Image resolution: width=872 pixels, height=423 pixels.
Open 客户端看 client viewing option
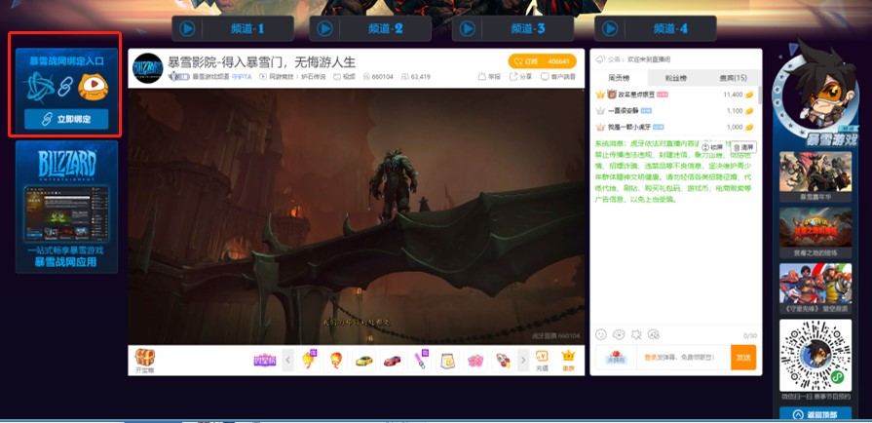[x=558, y=77]
